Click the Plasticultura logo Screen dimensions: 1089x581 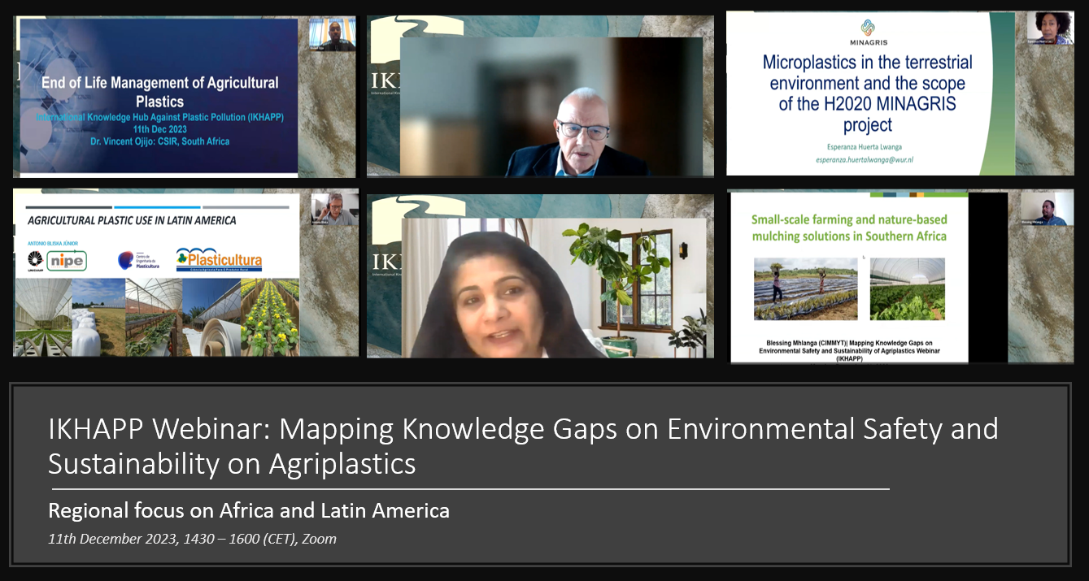click(219, 260)
